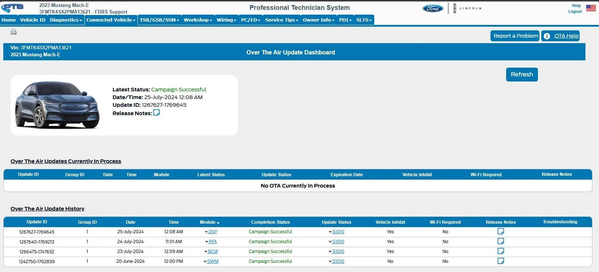Open release notes for update 1267640-1769213 row

point(501,241)
